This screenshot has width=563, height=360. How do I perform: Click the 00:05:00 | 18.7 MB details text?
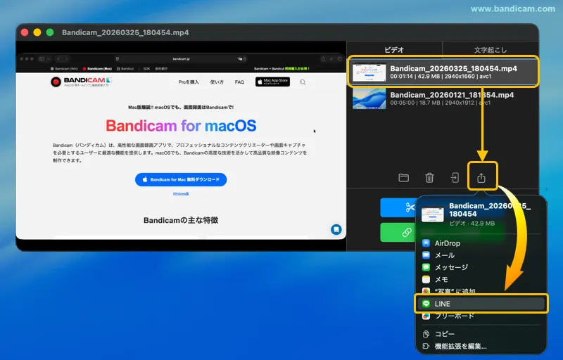(441, 103)
